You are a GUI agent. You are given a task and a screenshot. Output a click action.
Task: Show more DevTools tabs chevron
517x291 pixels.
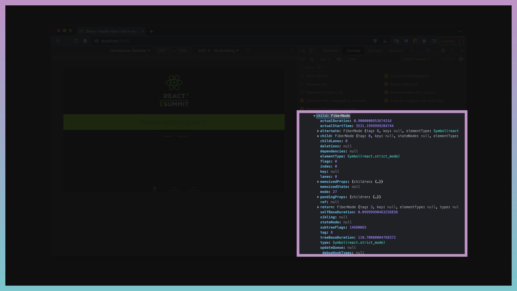click(x=412, y=51)
